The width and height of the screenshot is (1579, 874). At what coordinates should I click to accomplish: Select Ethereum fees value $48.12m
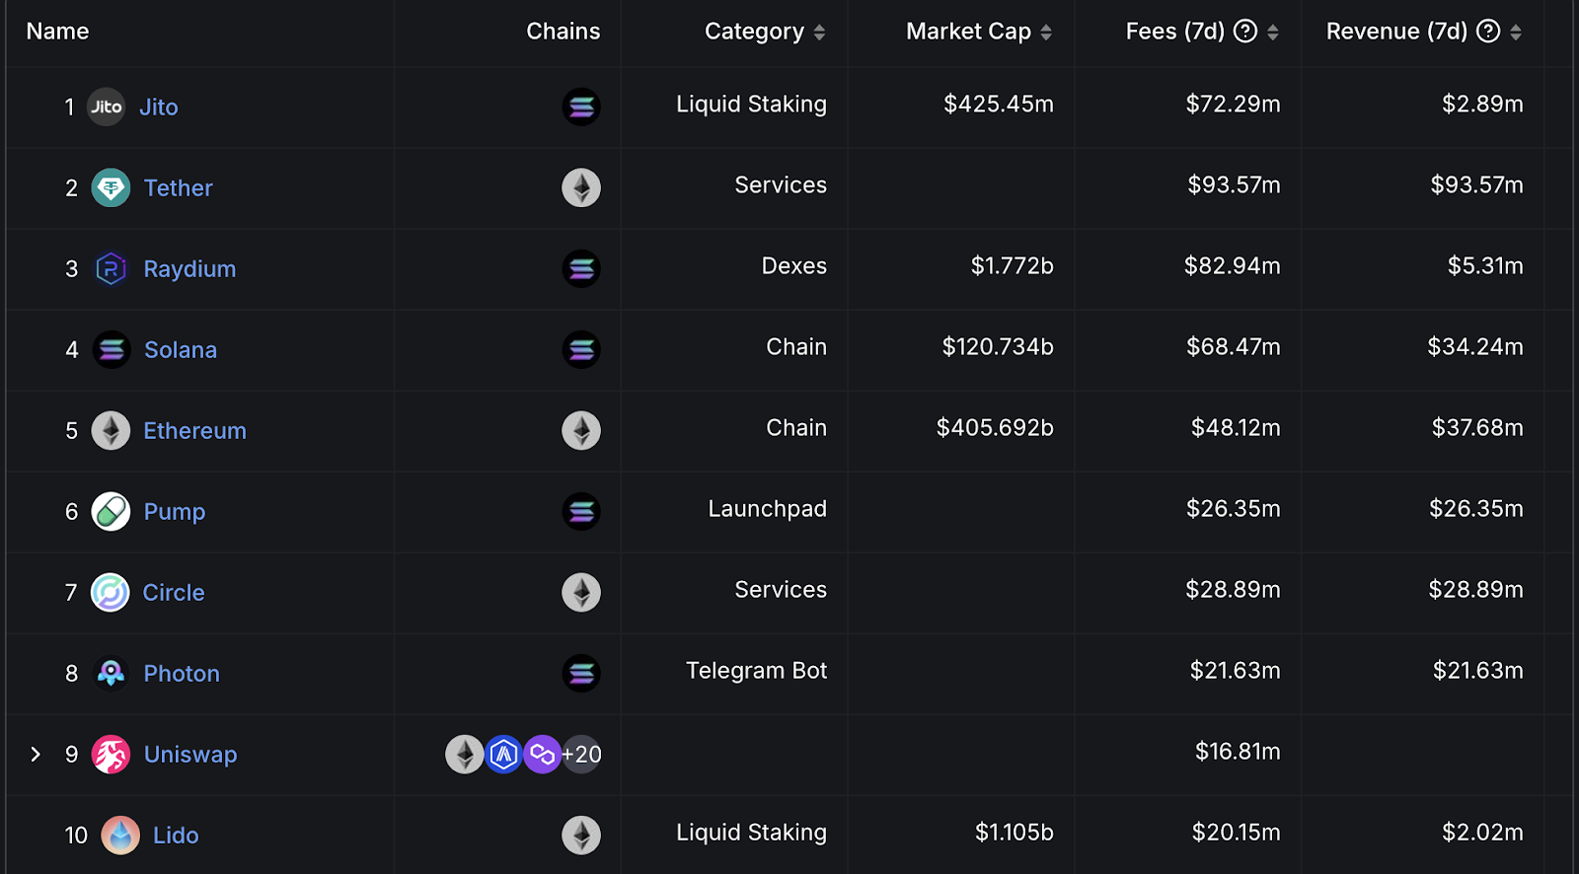pyautogui.click(x=1236, y=427)
